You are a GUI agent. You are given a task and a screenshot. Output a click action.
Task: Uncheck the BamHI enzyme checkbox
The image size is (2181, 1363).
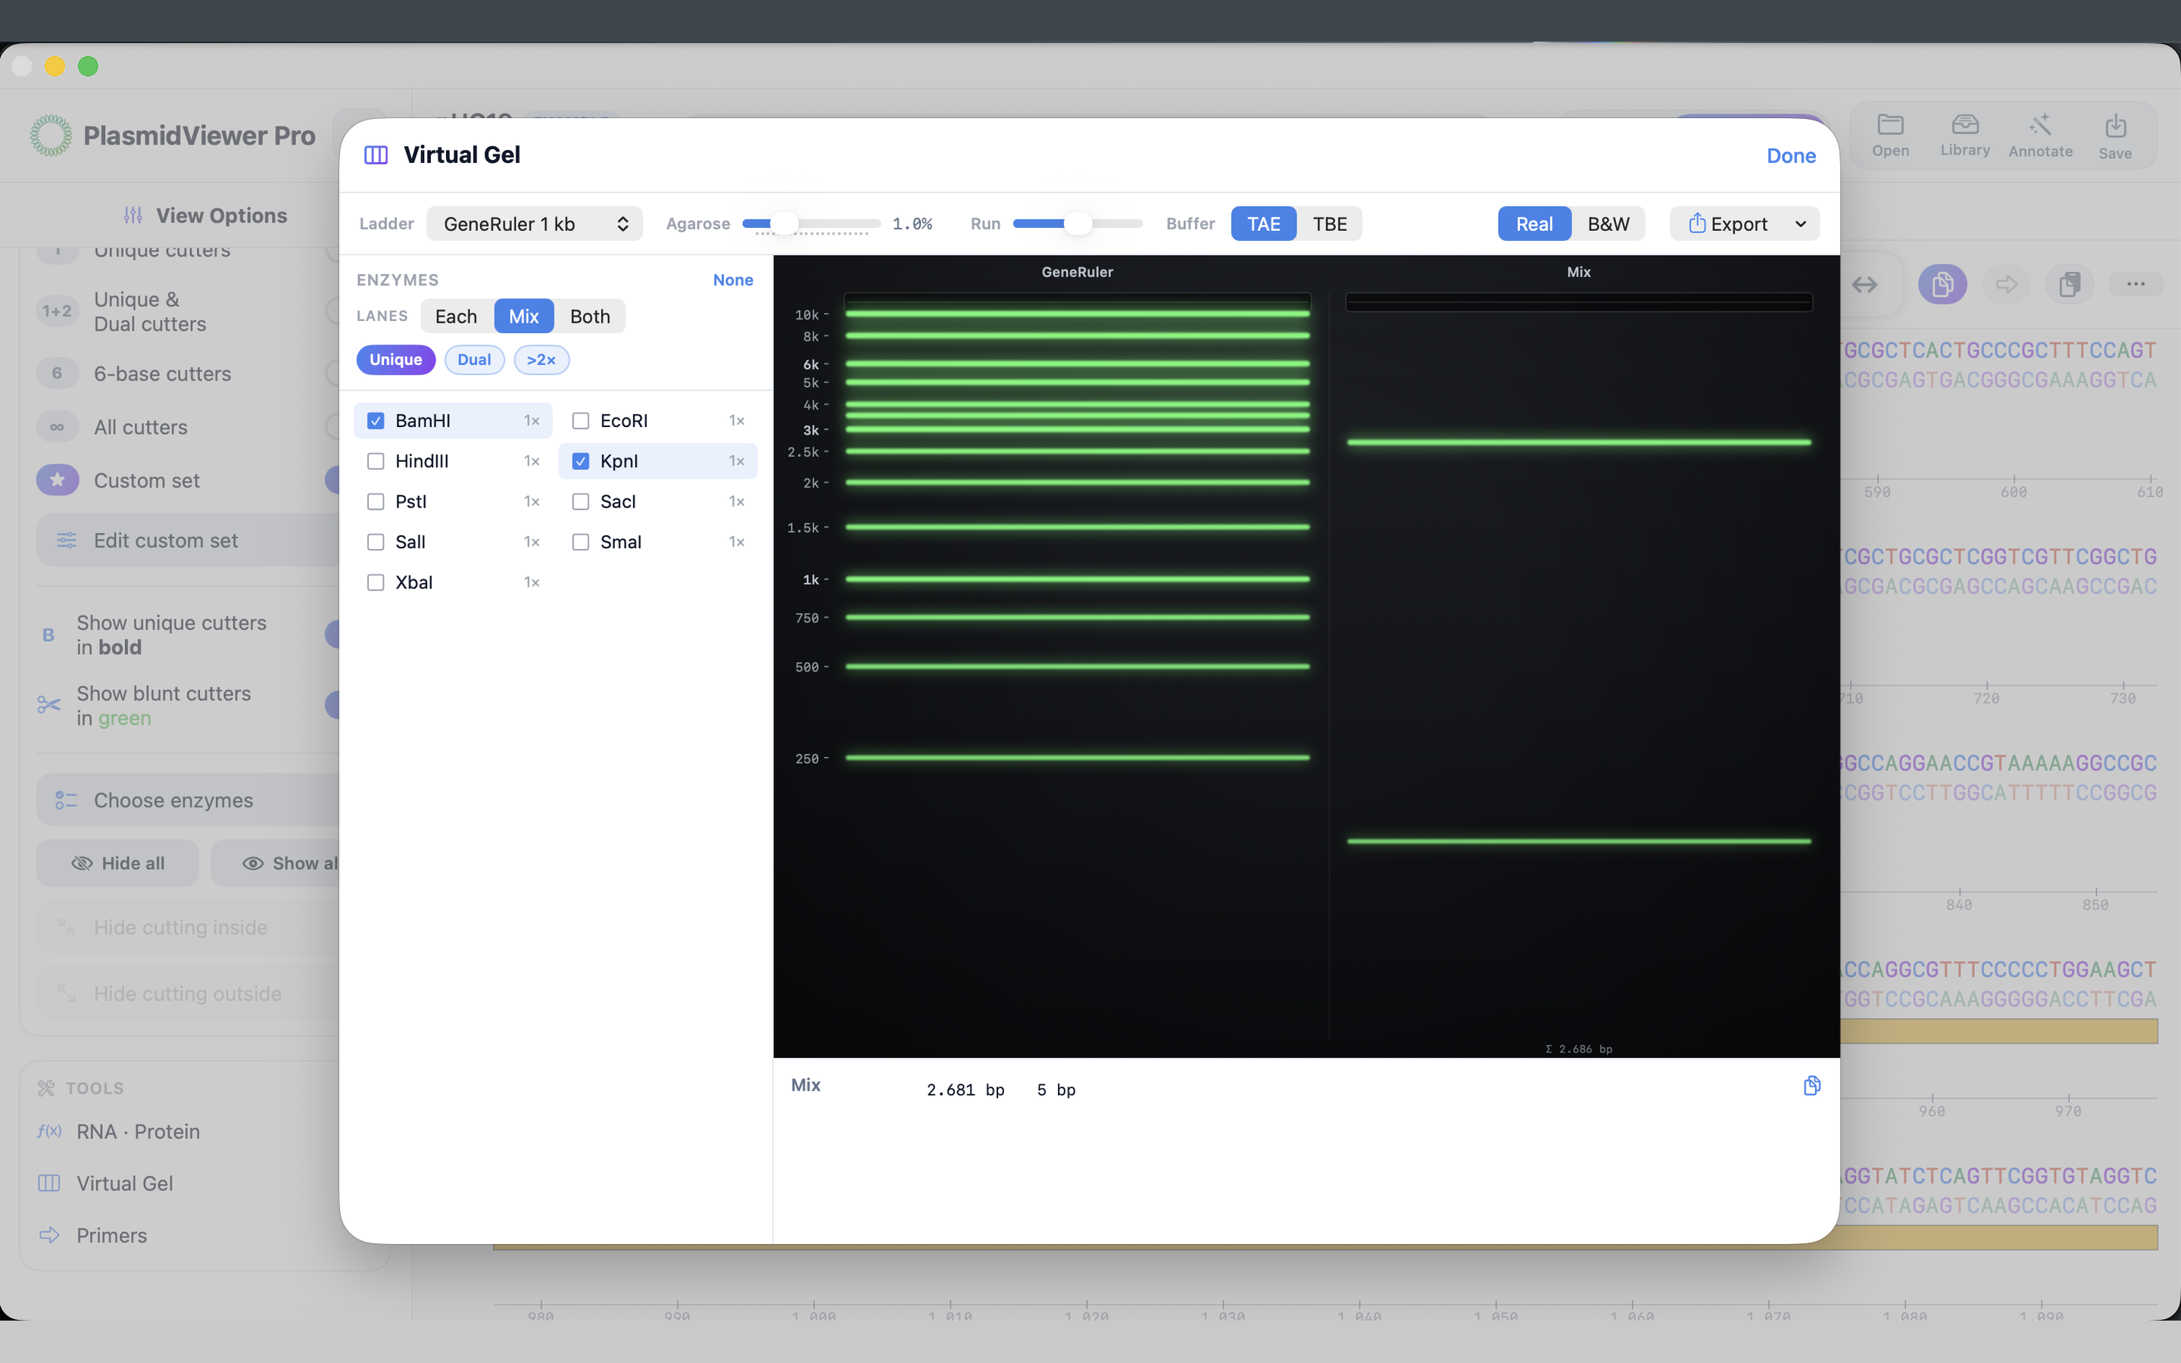coord(376,421)
